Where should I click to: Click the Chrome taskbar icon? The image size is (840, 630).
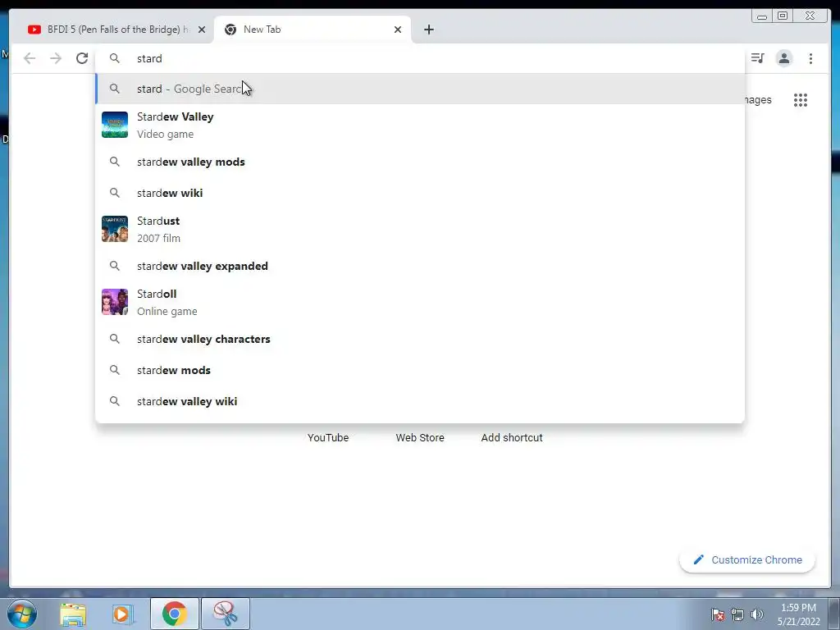(x=175, y=614)
